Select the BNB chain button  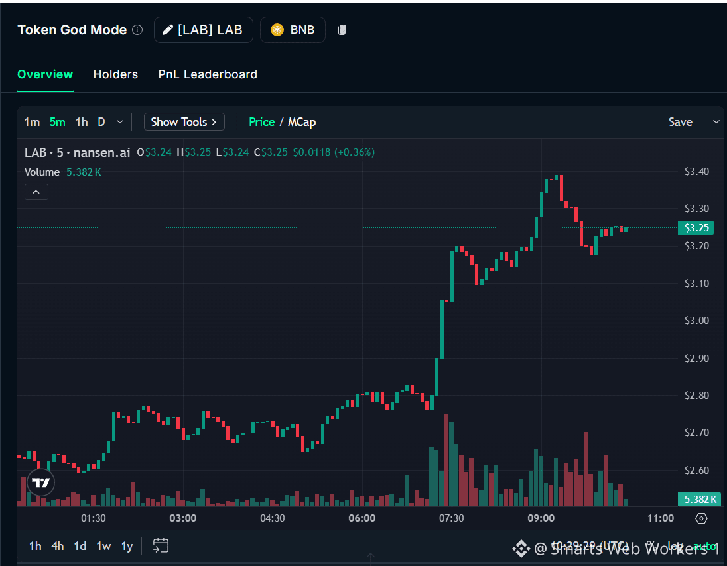click(293, 30)
